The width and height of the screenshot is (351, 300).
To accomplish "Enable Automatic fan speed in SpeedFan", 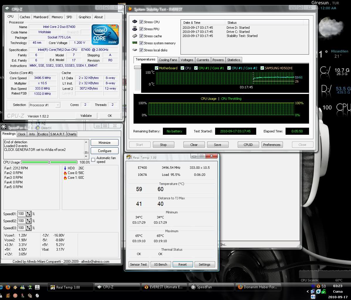I will (x=93, y=160).
